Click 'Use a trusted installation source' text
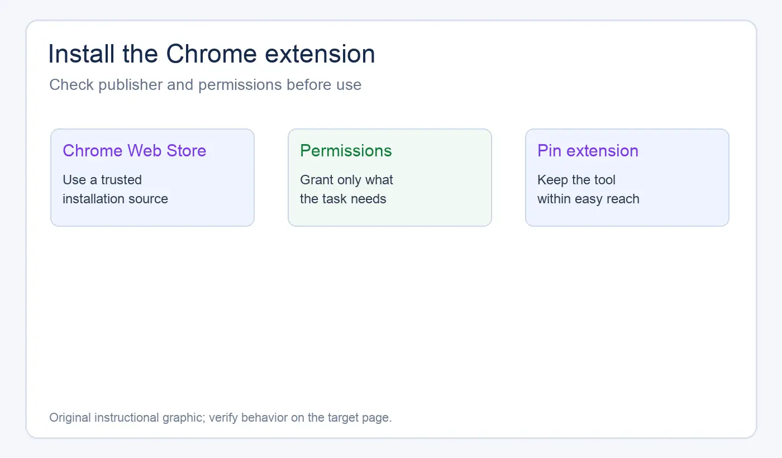This screenshot has height=458, width=782. click(115, 189)
